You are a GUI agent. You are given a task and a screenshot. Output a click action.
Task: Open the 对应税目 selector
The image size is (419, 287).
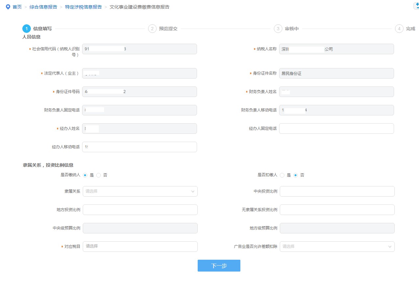140,246
